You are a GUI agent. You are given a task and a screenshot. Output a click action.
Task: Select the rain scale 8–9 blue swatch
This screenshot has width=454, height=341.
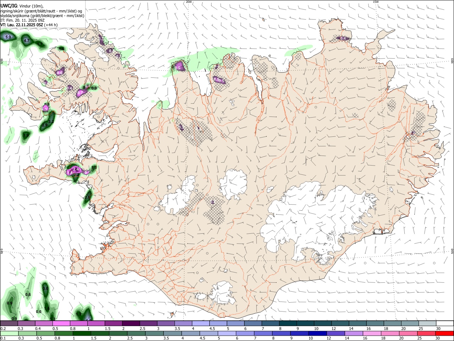281,334
